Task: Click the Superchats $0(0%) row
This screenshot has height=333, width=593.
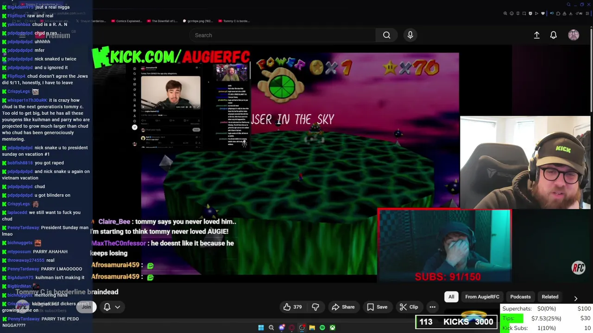Action: tap(547, 308)
